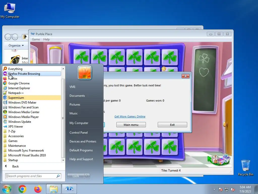This screenshot has width=258, height=194.
Task: Open Devices and Printers
Action: click(83, 141)
